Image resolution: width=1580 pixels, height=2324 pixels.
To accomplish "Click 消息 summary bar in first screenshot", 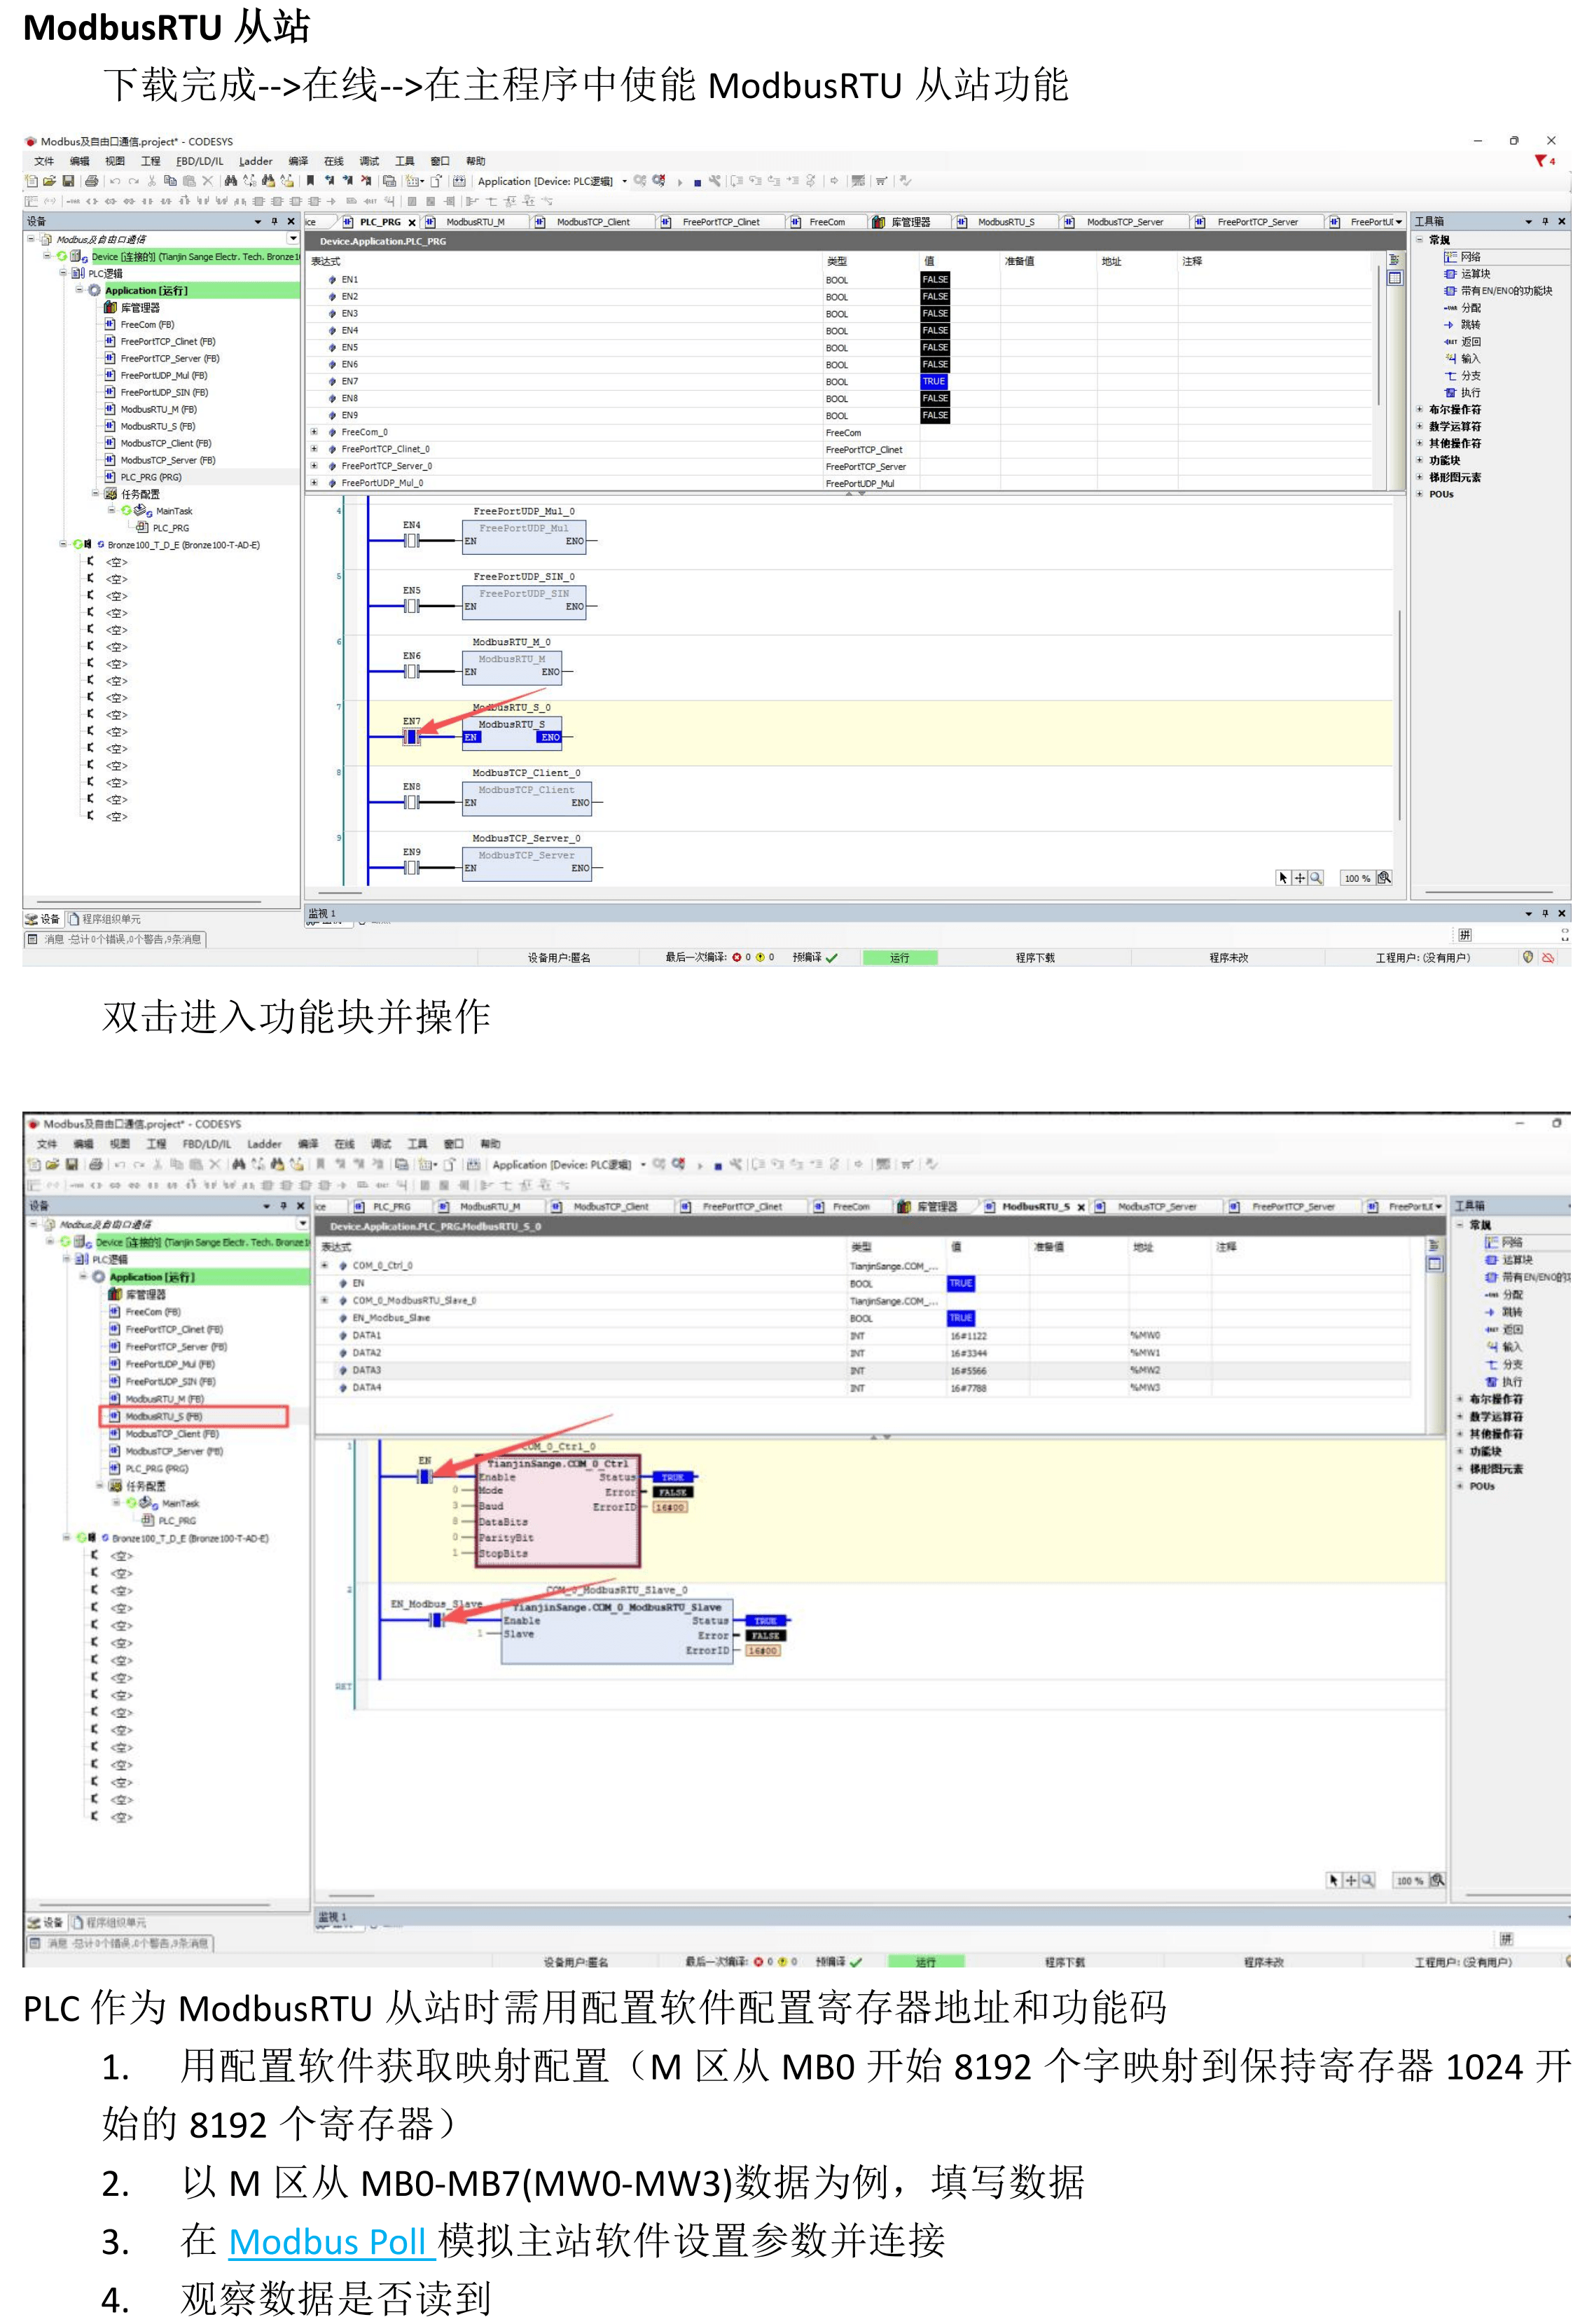I will pos(115,940).
